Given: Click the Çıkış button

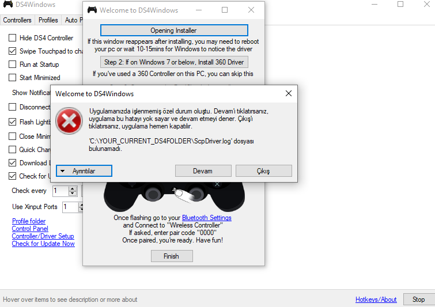Looking at the screenshot, I should [x=263, y=171].
